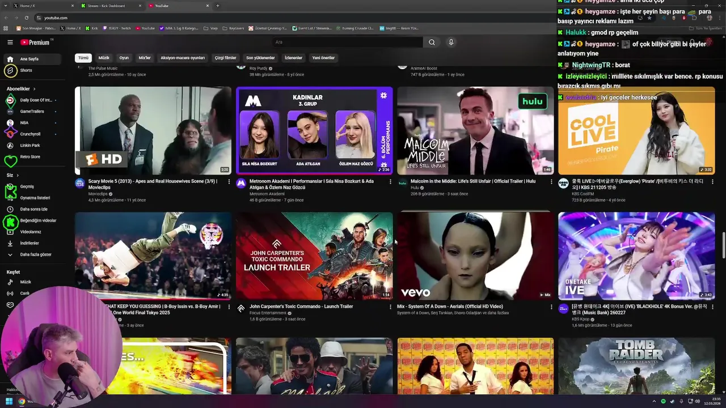Open options menu for Metronom Akademi video
Screen dimensions: 726x408
[390, 181]
